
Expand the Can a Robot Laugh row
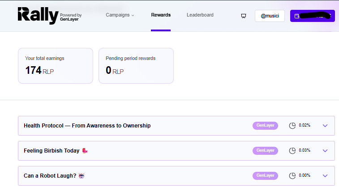point(325,176)
